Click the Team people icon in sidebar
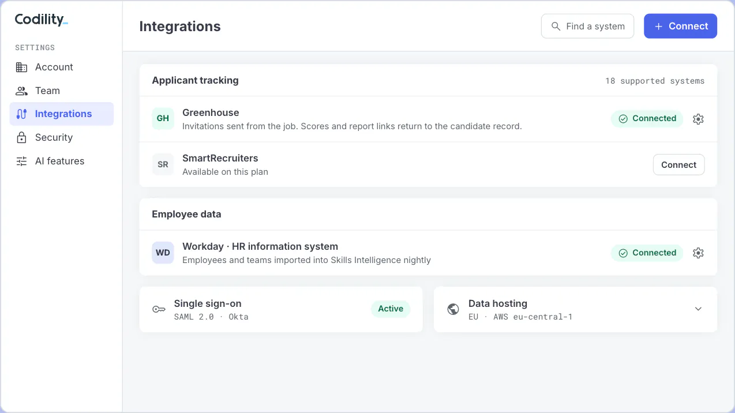Image resolution: width=735 pixels, height=413 pixels. tap(21, 91)
